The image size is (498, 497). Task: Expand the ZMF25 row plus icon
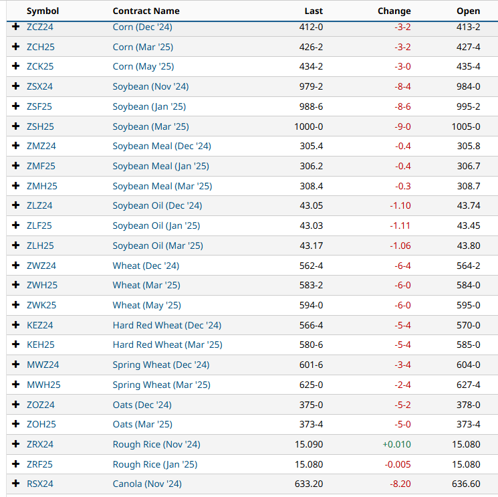click(x=15, y=166)
